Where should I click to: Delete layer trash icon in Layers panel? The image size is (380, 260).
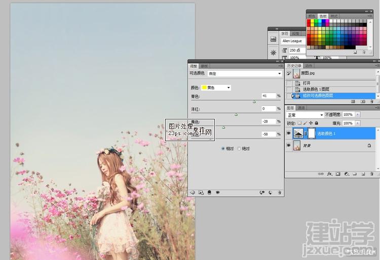[x=371, y=174]
